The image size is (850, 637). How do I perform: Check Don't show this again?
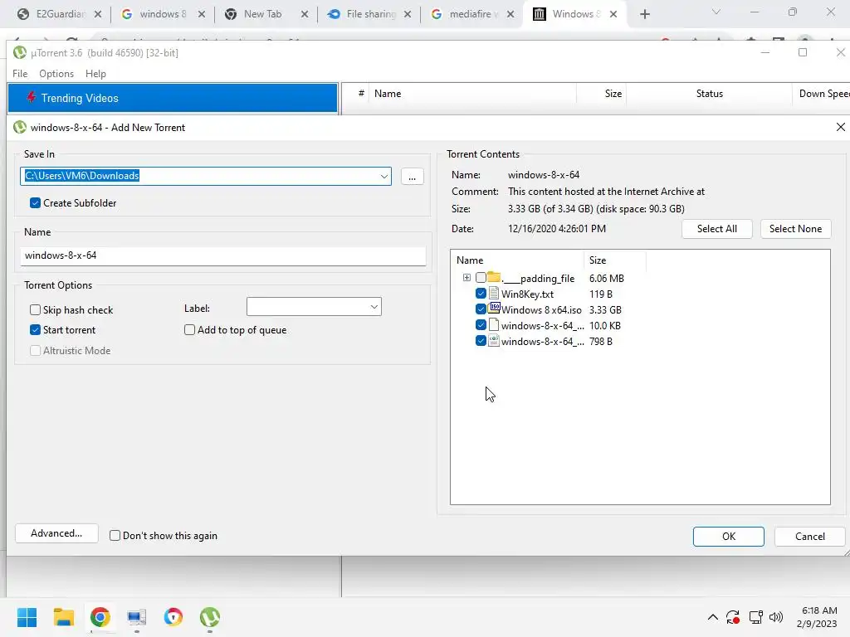[x=115, y=535]
